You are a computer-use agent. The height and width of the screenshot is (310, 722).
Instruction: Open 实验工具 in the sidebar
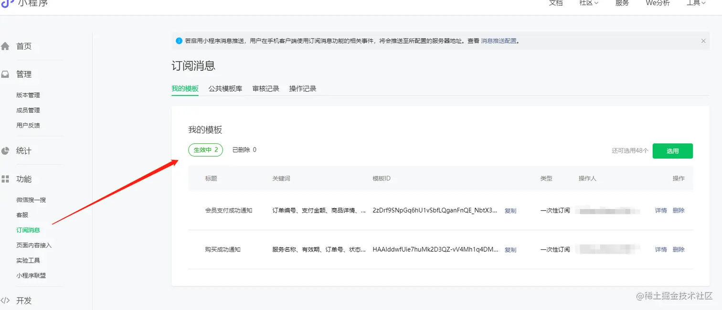(x=28, y=261)
